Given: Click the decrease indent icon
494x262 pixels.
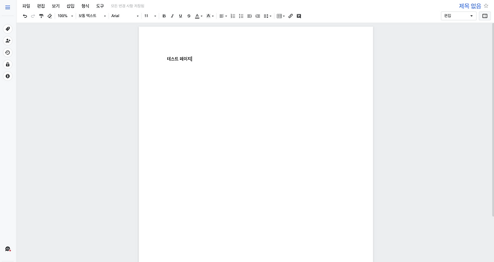Looking at the screenshot, I should (250, 16).
